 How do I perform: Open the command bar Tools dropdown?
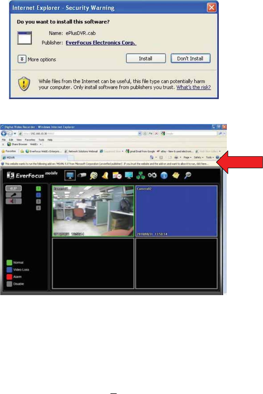tap(209, 157)
